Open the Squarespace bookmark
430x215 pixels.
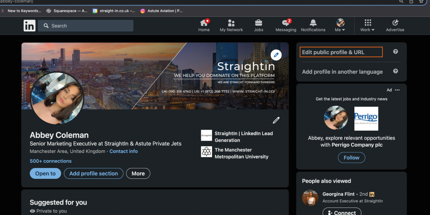click(x=67, y=11)
